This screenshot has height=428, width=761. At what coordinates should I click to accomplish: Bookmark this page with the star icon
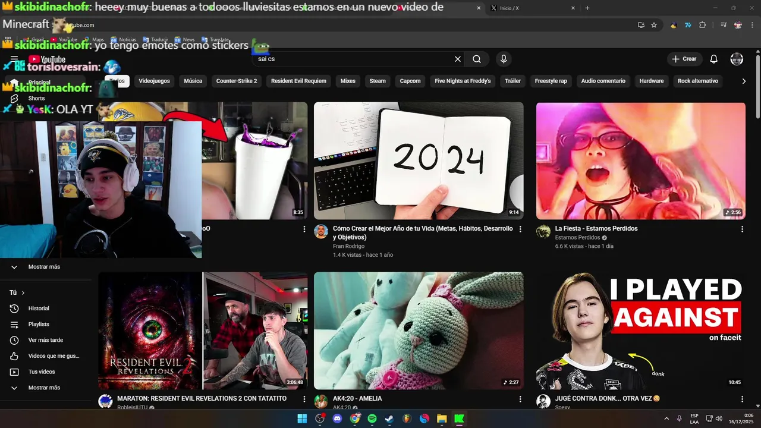coord(654,25)
